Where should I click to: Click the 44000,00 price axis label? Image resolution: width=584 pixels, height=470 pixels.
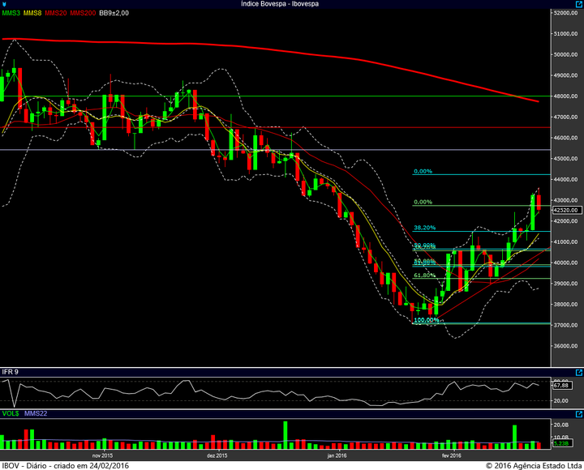tap(566, 179)
